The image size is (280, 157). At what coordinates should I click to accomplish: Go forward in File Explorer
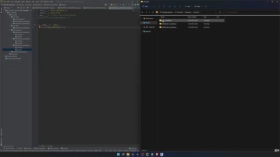pos(146,12)
